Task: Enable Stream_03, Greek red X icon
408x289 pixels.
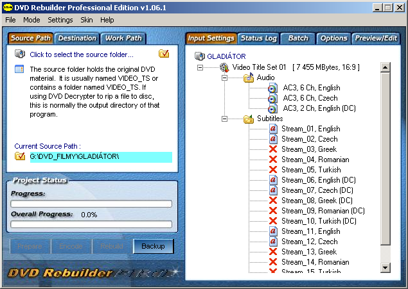Action: click(x=273, y=149)
